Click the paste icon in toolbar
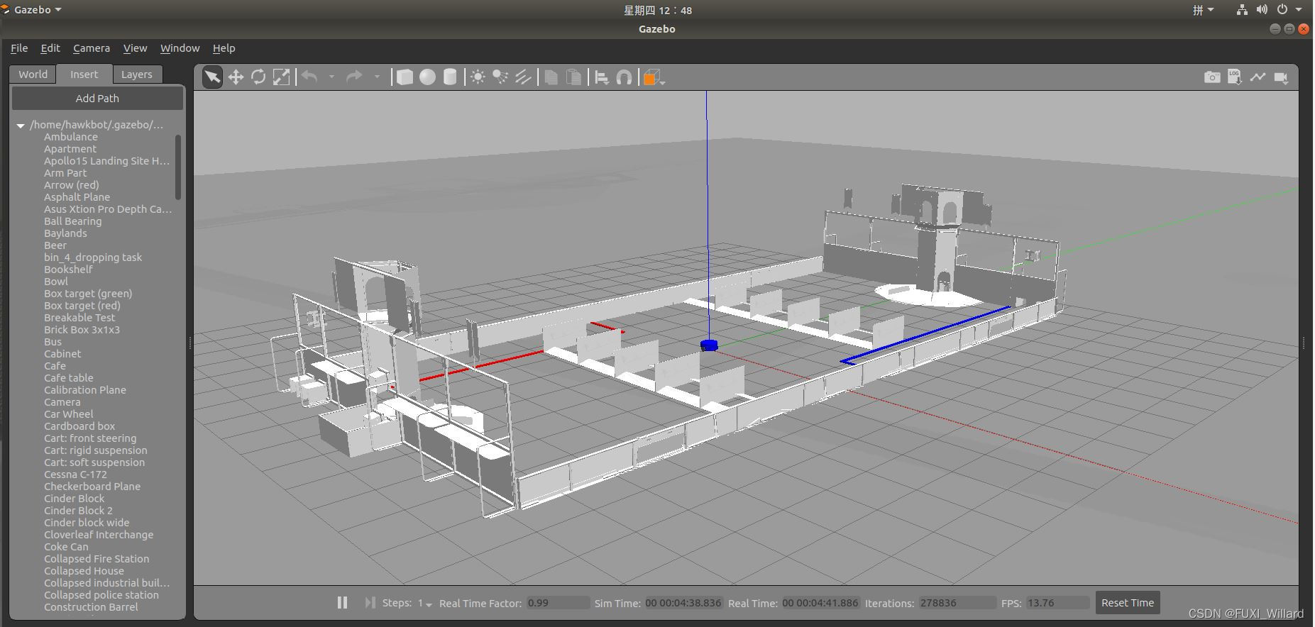Screen dimensions: 1315x627 (x=573, y=77)
